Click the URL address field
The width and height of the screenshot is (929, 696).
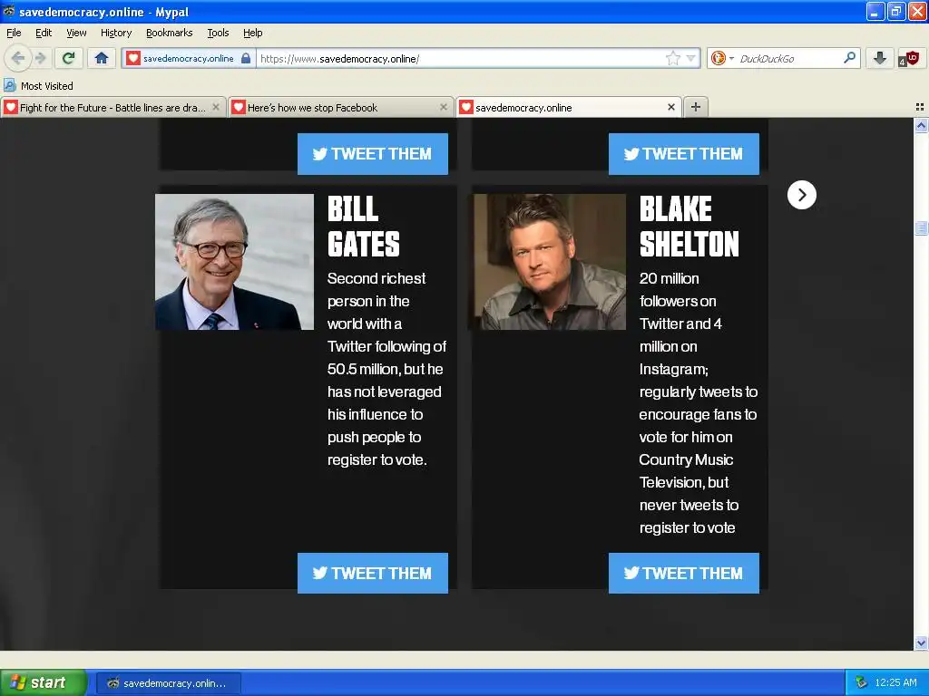(x=461, y=58)
